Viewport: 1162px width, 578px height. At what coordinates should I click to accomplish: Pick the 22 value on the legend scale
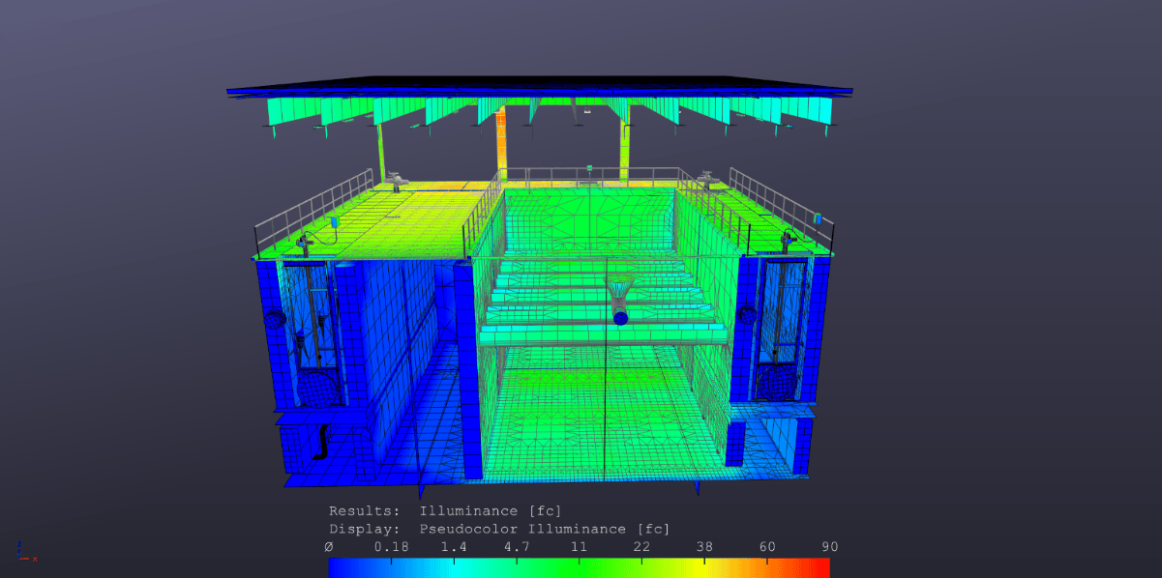[x=641, y=547]
